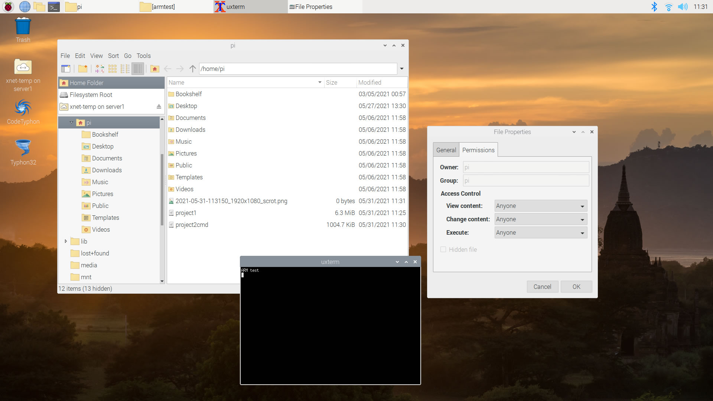Launch the web browser from taskbar

(x=25, y=7)
